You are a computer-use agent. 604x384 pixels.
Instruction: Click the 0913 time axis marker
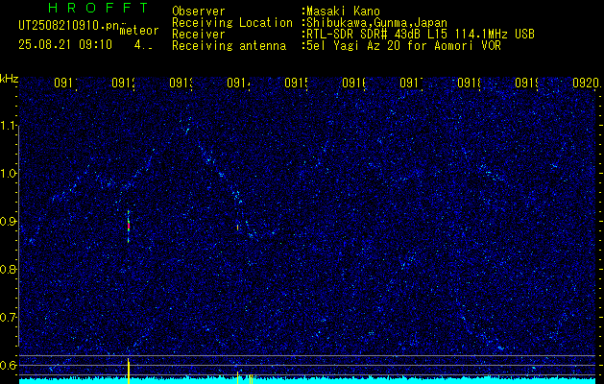(181, 83)
